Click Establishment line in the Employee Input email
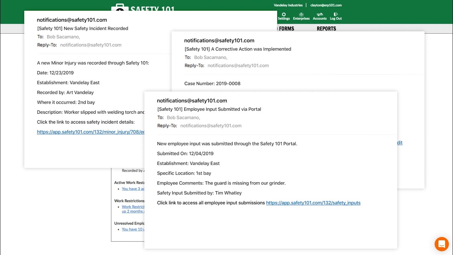This screenshot has height=255, width=453. point(188,163)
